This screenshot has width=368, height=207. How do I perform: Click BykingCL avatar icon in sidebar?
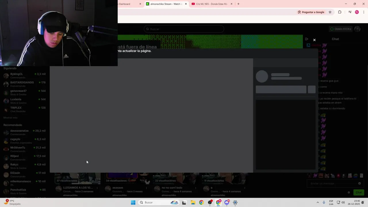[6, 76]
